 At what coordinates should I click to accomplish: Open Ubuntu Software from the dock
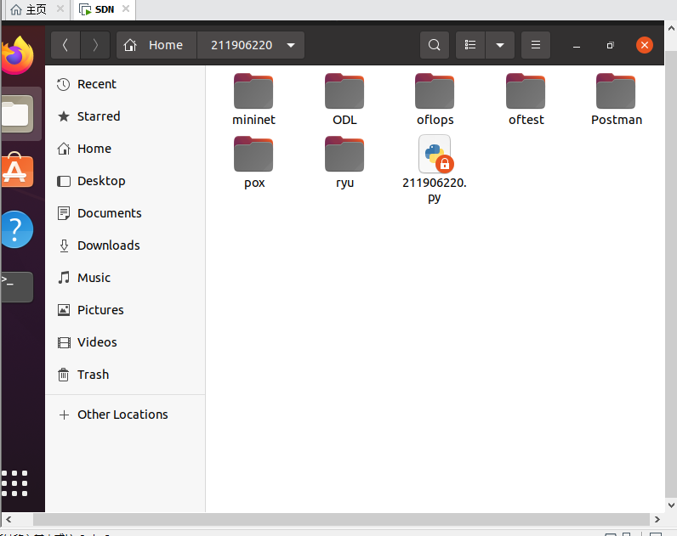coord(17,172)
